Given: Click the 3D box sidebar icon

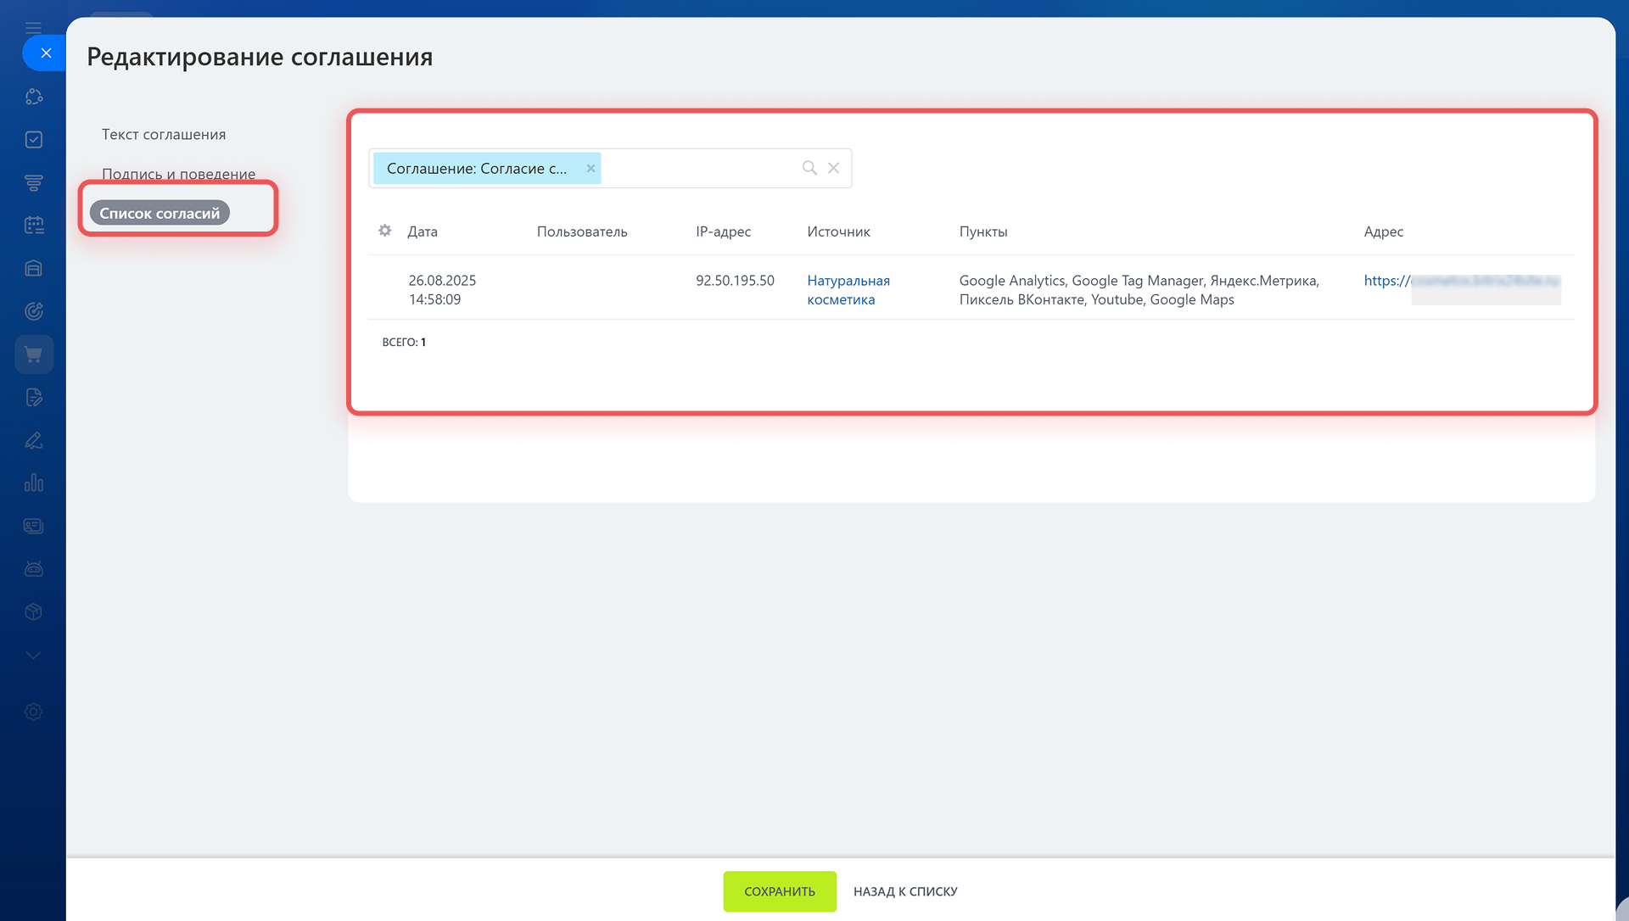Looking at the screenshot, I should click(34, 611).
